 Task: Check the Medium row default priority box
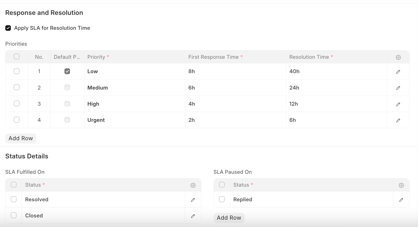click(67, 88)
